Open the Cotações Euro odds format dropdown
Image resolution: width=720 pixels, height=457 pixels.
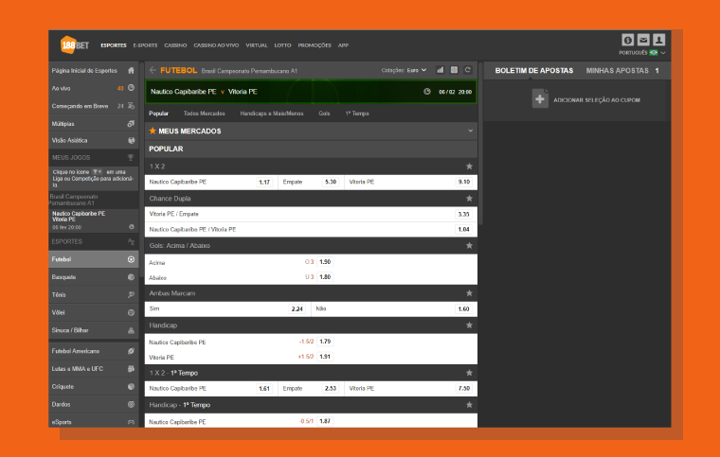tap(405, 70)
